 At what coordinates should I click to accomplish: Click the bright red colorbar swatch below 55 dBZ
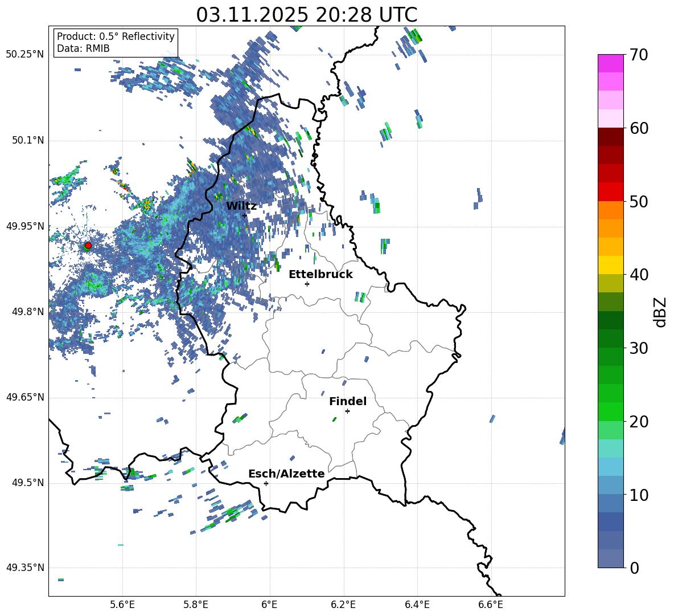[610, 192]
